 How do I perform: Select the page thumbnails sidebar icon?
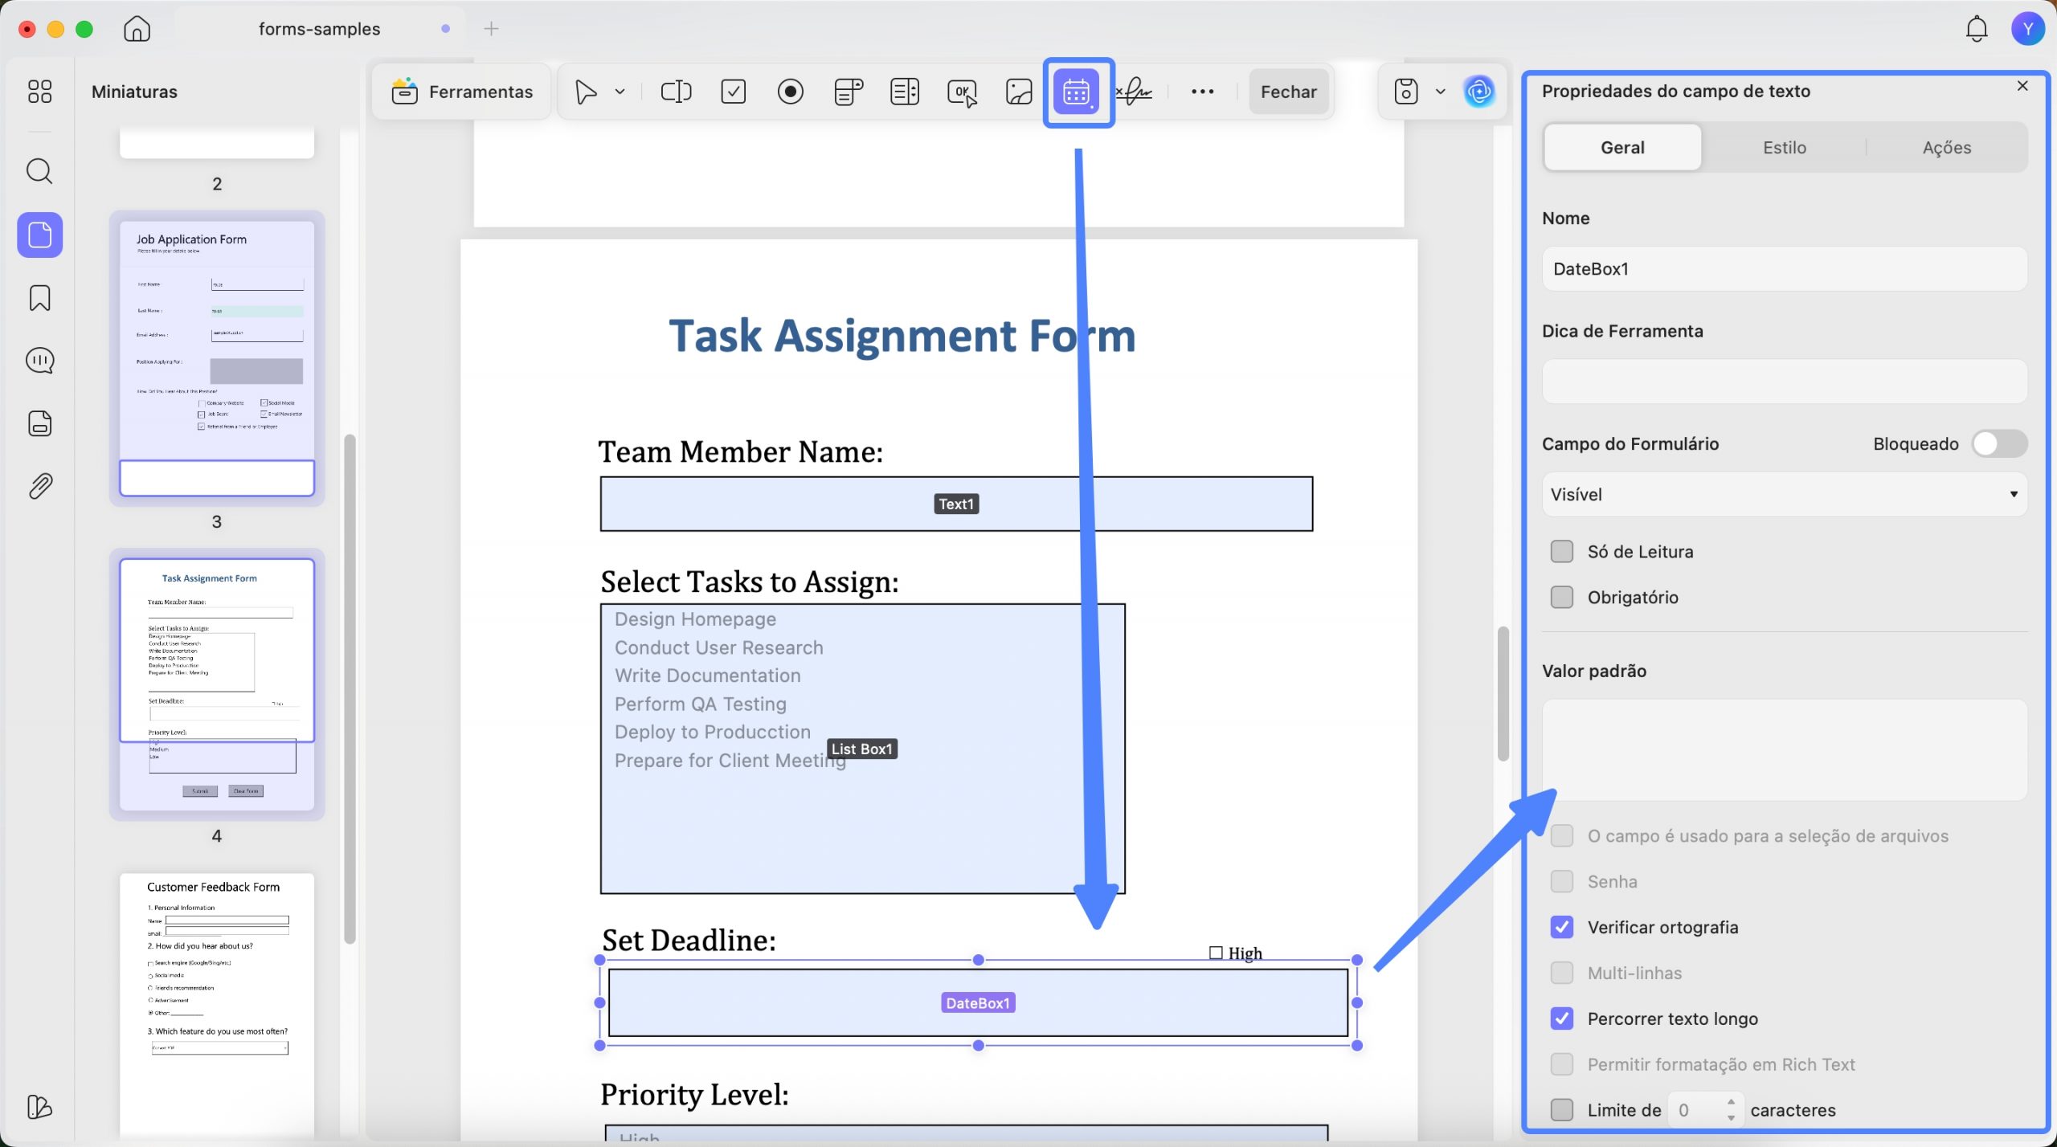(39, 235)
